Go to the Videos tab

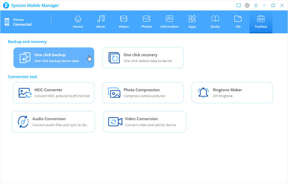[123, 22]
